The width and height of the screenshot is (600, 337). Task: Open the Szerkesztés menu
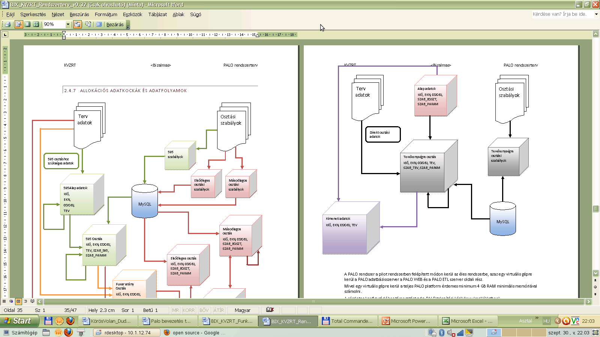[x=33, y=14]
